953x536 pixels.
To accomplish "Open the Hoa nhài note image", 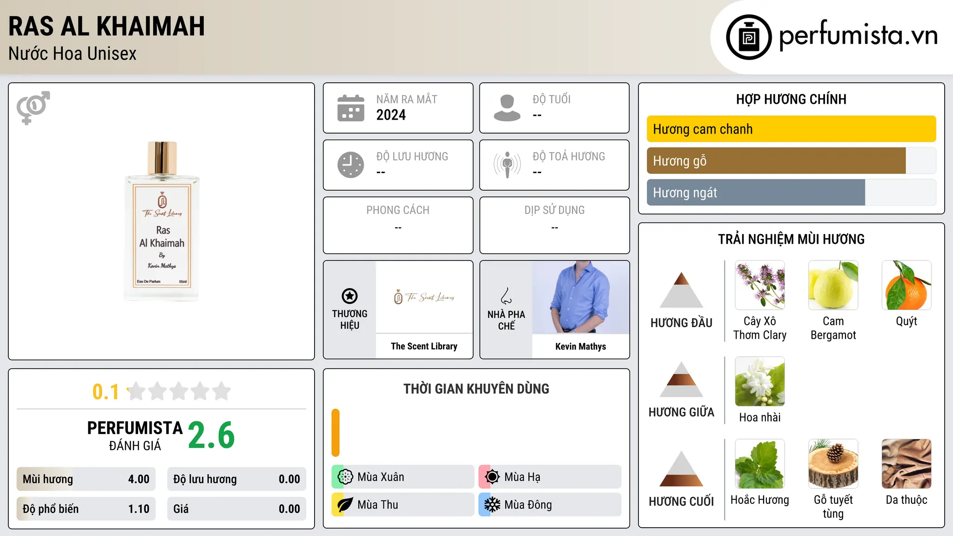I will click(x=760, y=382).
